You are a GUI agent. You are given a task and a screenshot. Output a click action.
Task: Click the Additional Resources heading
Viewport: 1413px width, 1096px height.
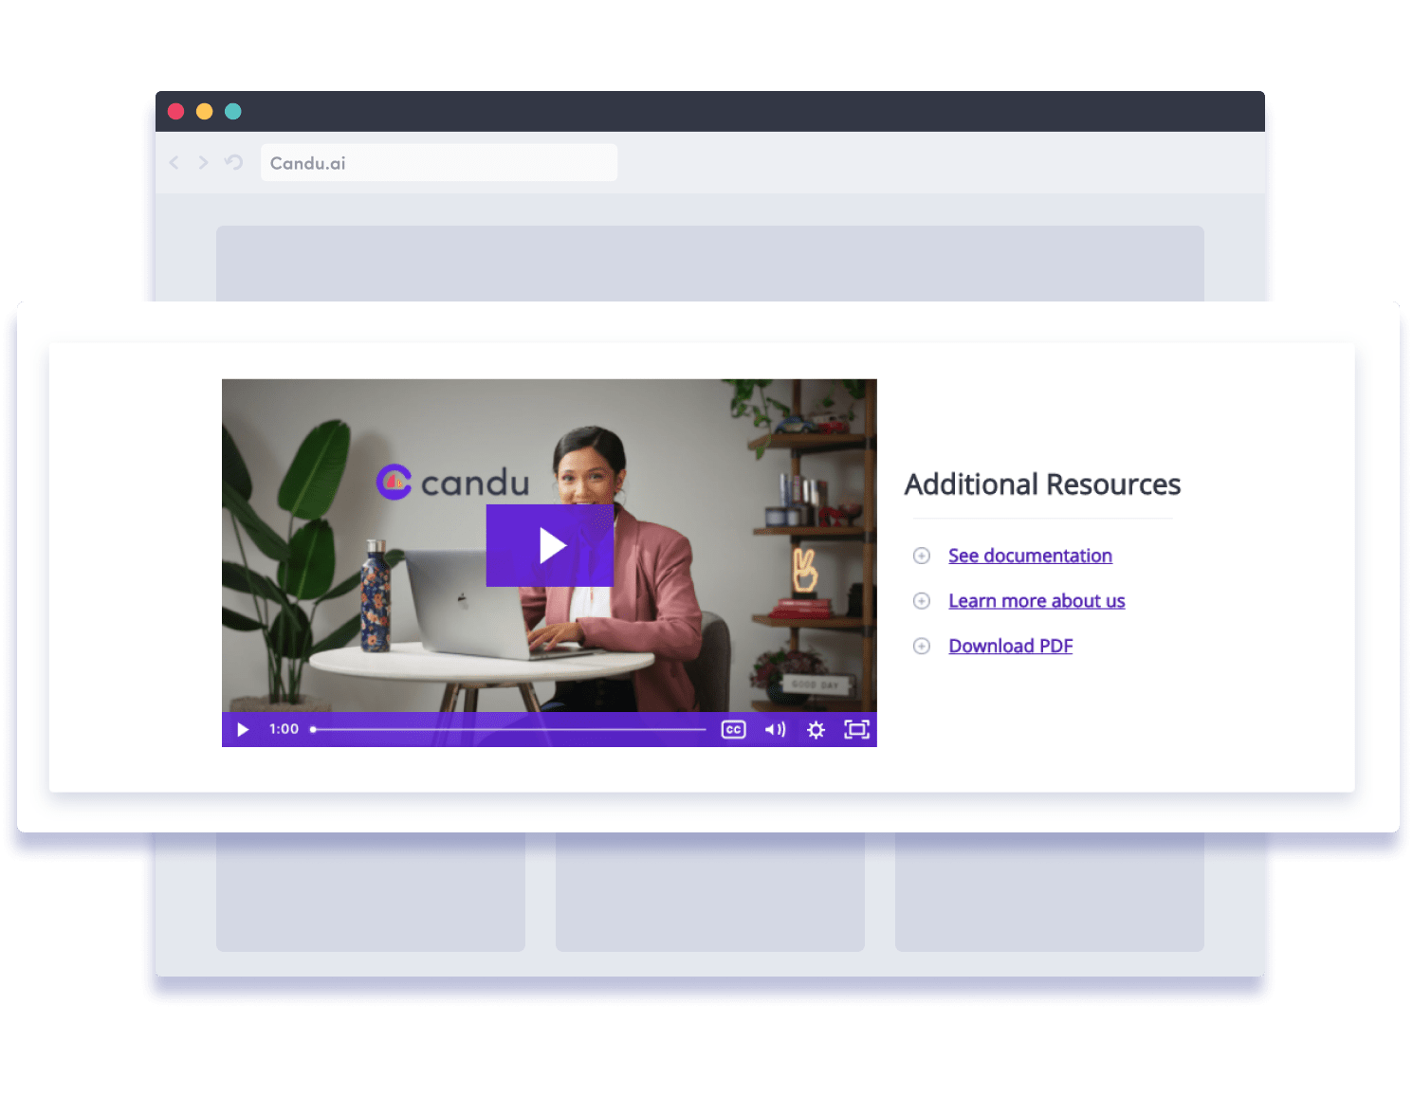1042,484
